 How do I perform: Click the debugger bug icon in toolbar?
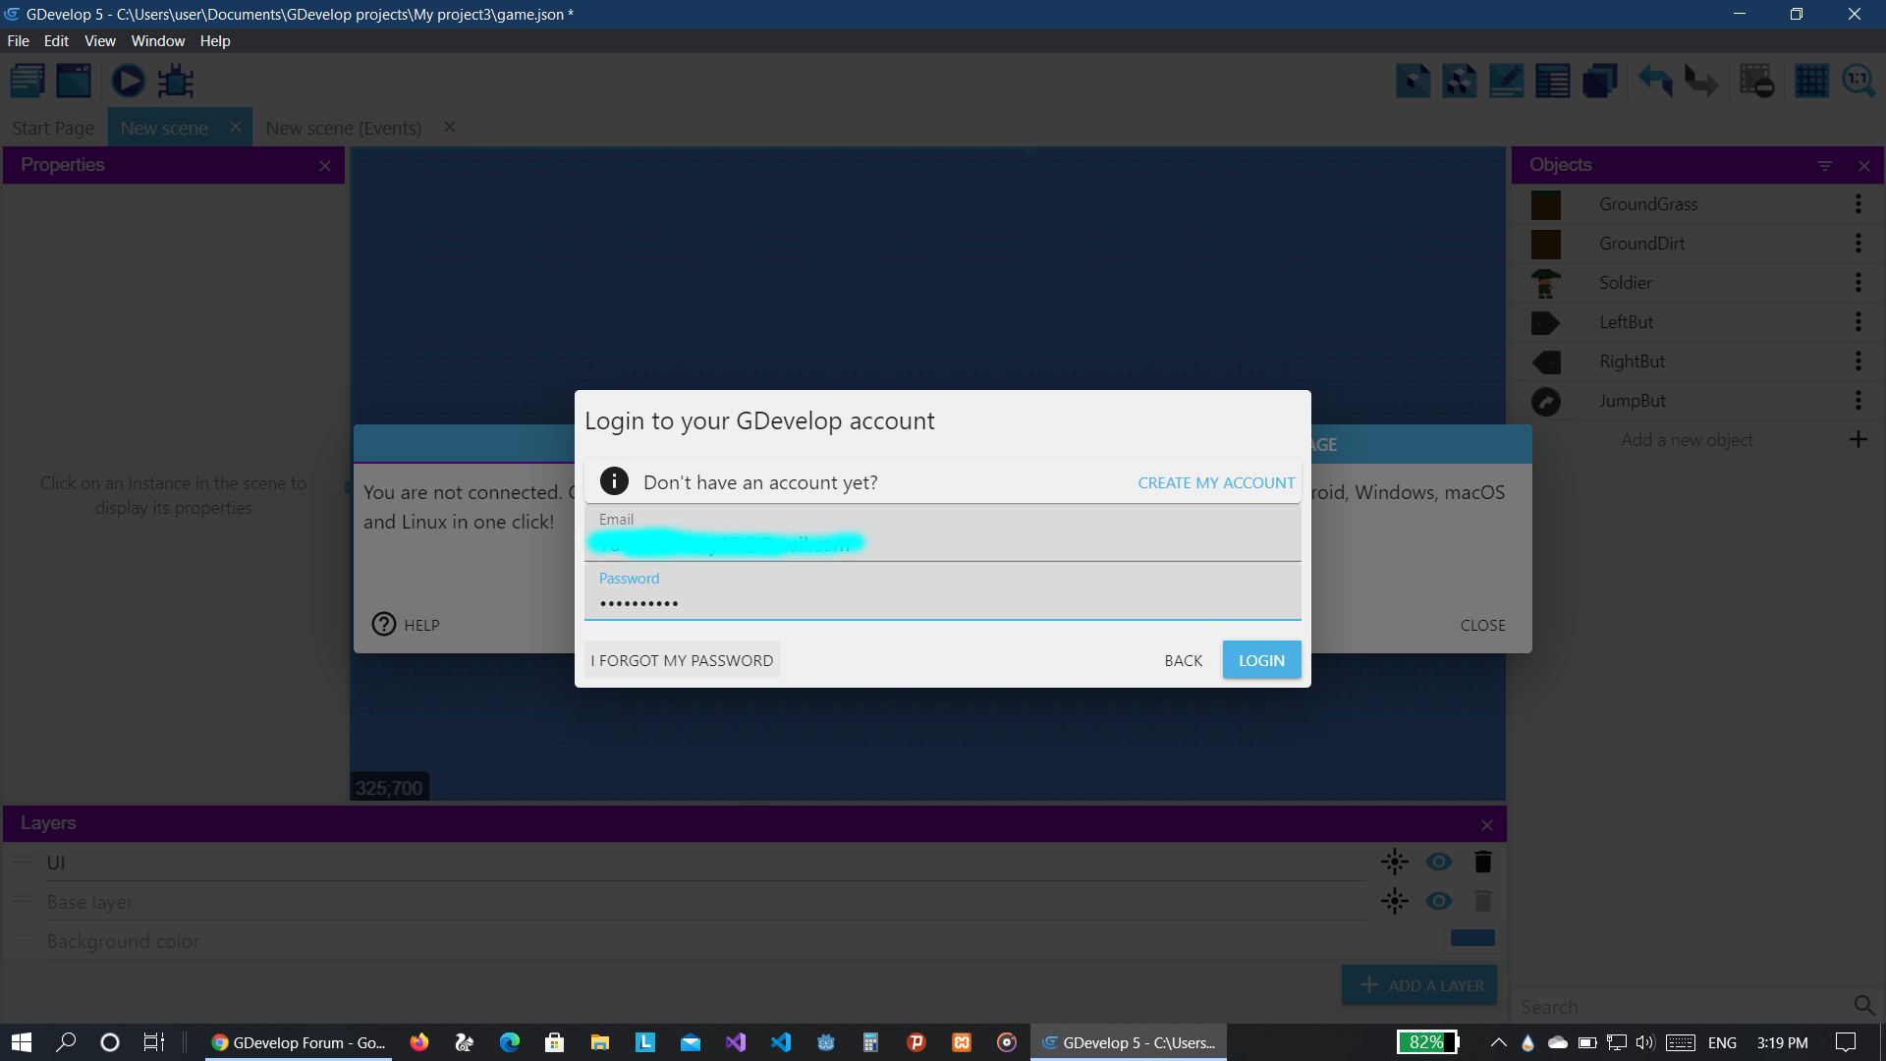176,81
